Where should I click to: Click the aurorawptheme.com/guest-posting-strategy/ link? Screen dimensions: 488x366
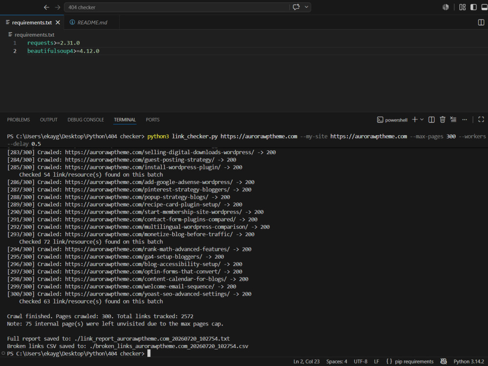pos(140,160)
